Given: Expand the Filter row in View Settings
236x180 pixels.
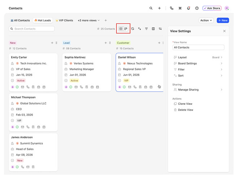Looking at the screenshot, I should pos(198,69).
